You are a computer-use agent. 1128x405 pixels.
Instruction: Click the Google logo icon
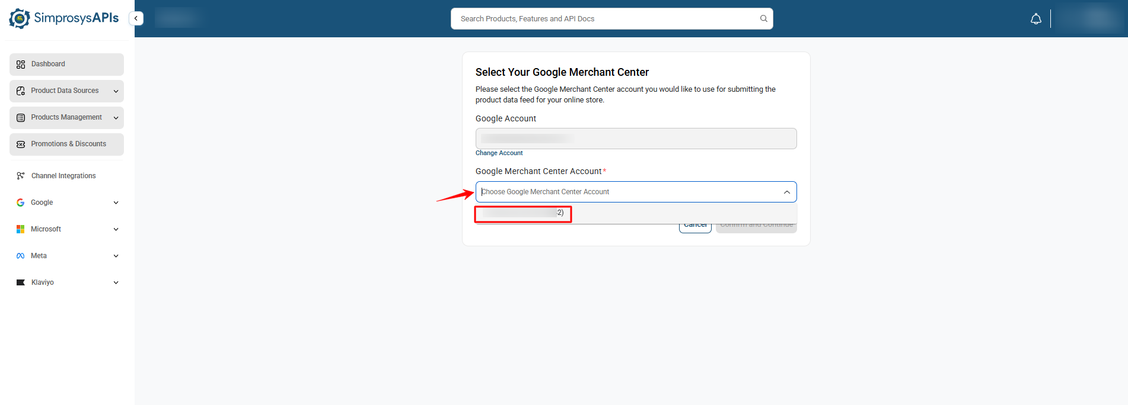tap(21, 202)
